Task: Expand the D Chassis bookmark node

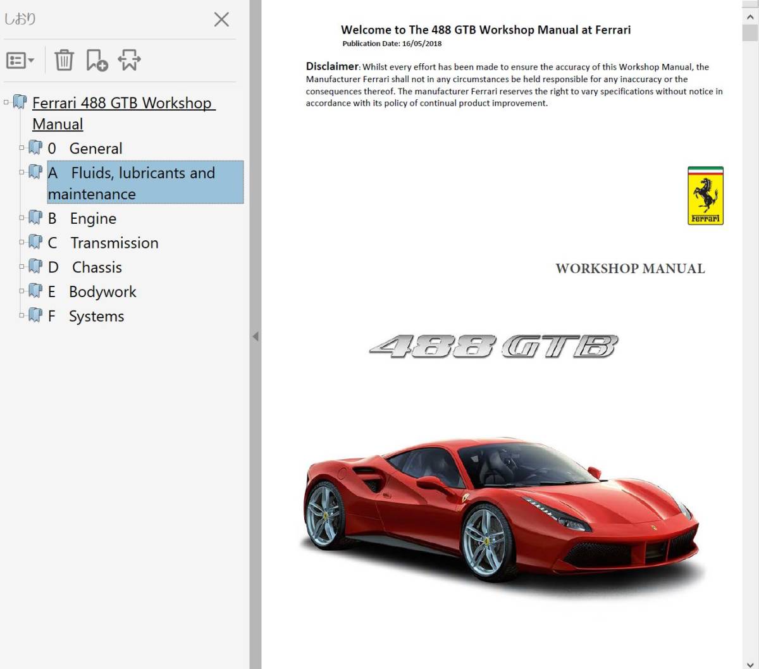Action: click(x=22, y=266)
